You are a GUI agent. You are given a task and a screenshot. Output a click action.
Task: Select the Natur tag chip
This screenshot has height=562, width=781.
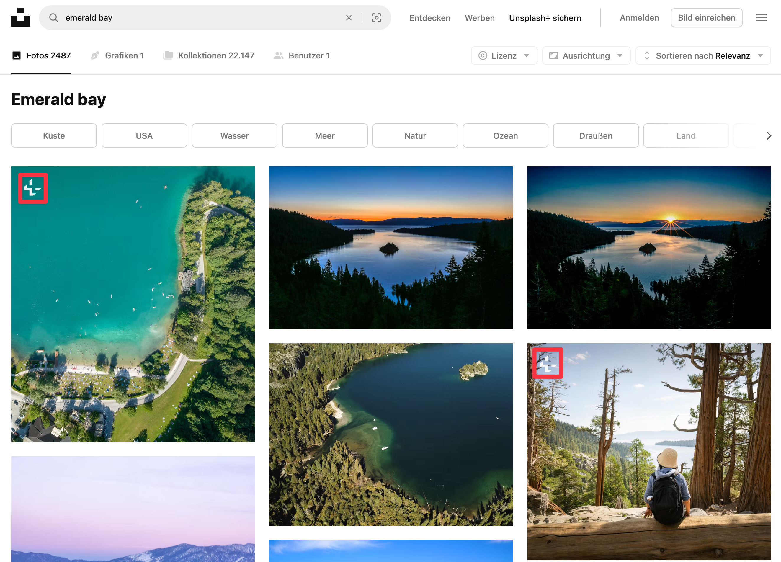point(415,136)
